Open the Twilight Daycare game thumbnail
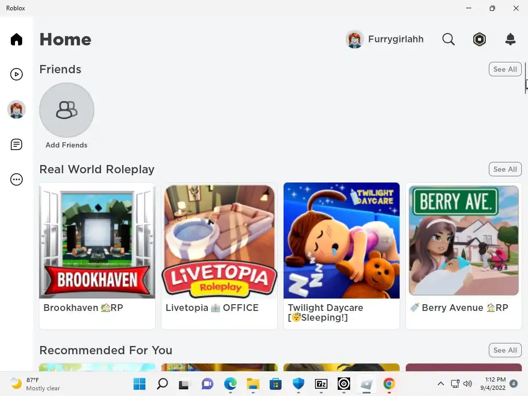528x396 pixels. click(x=341, y=240)
